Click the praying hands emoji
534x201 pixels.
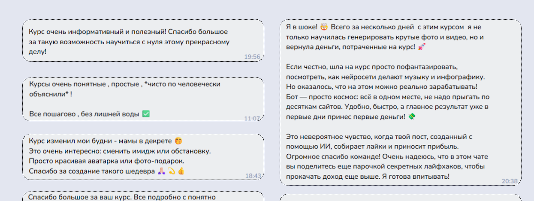coord(162,171)
